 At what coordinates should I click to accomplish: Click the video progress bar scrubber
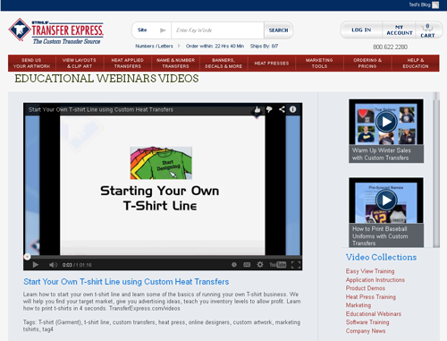(x=27, y=257)
